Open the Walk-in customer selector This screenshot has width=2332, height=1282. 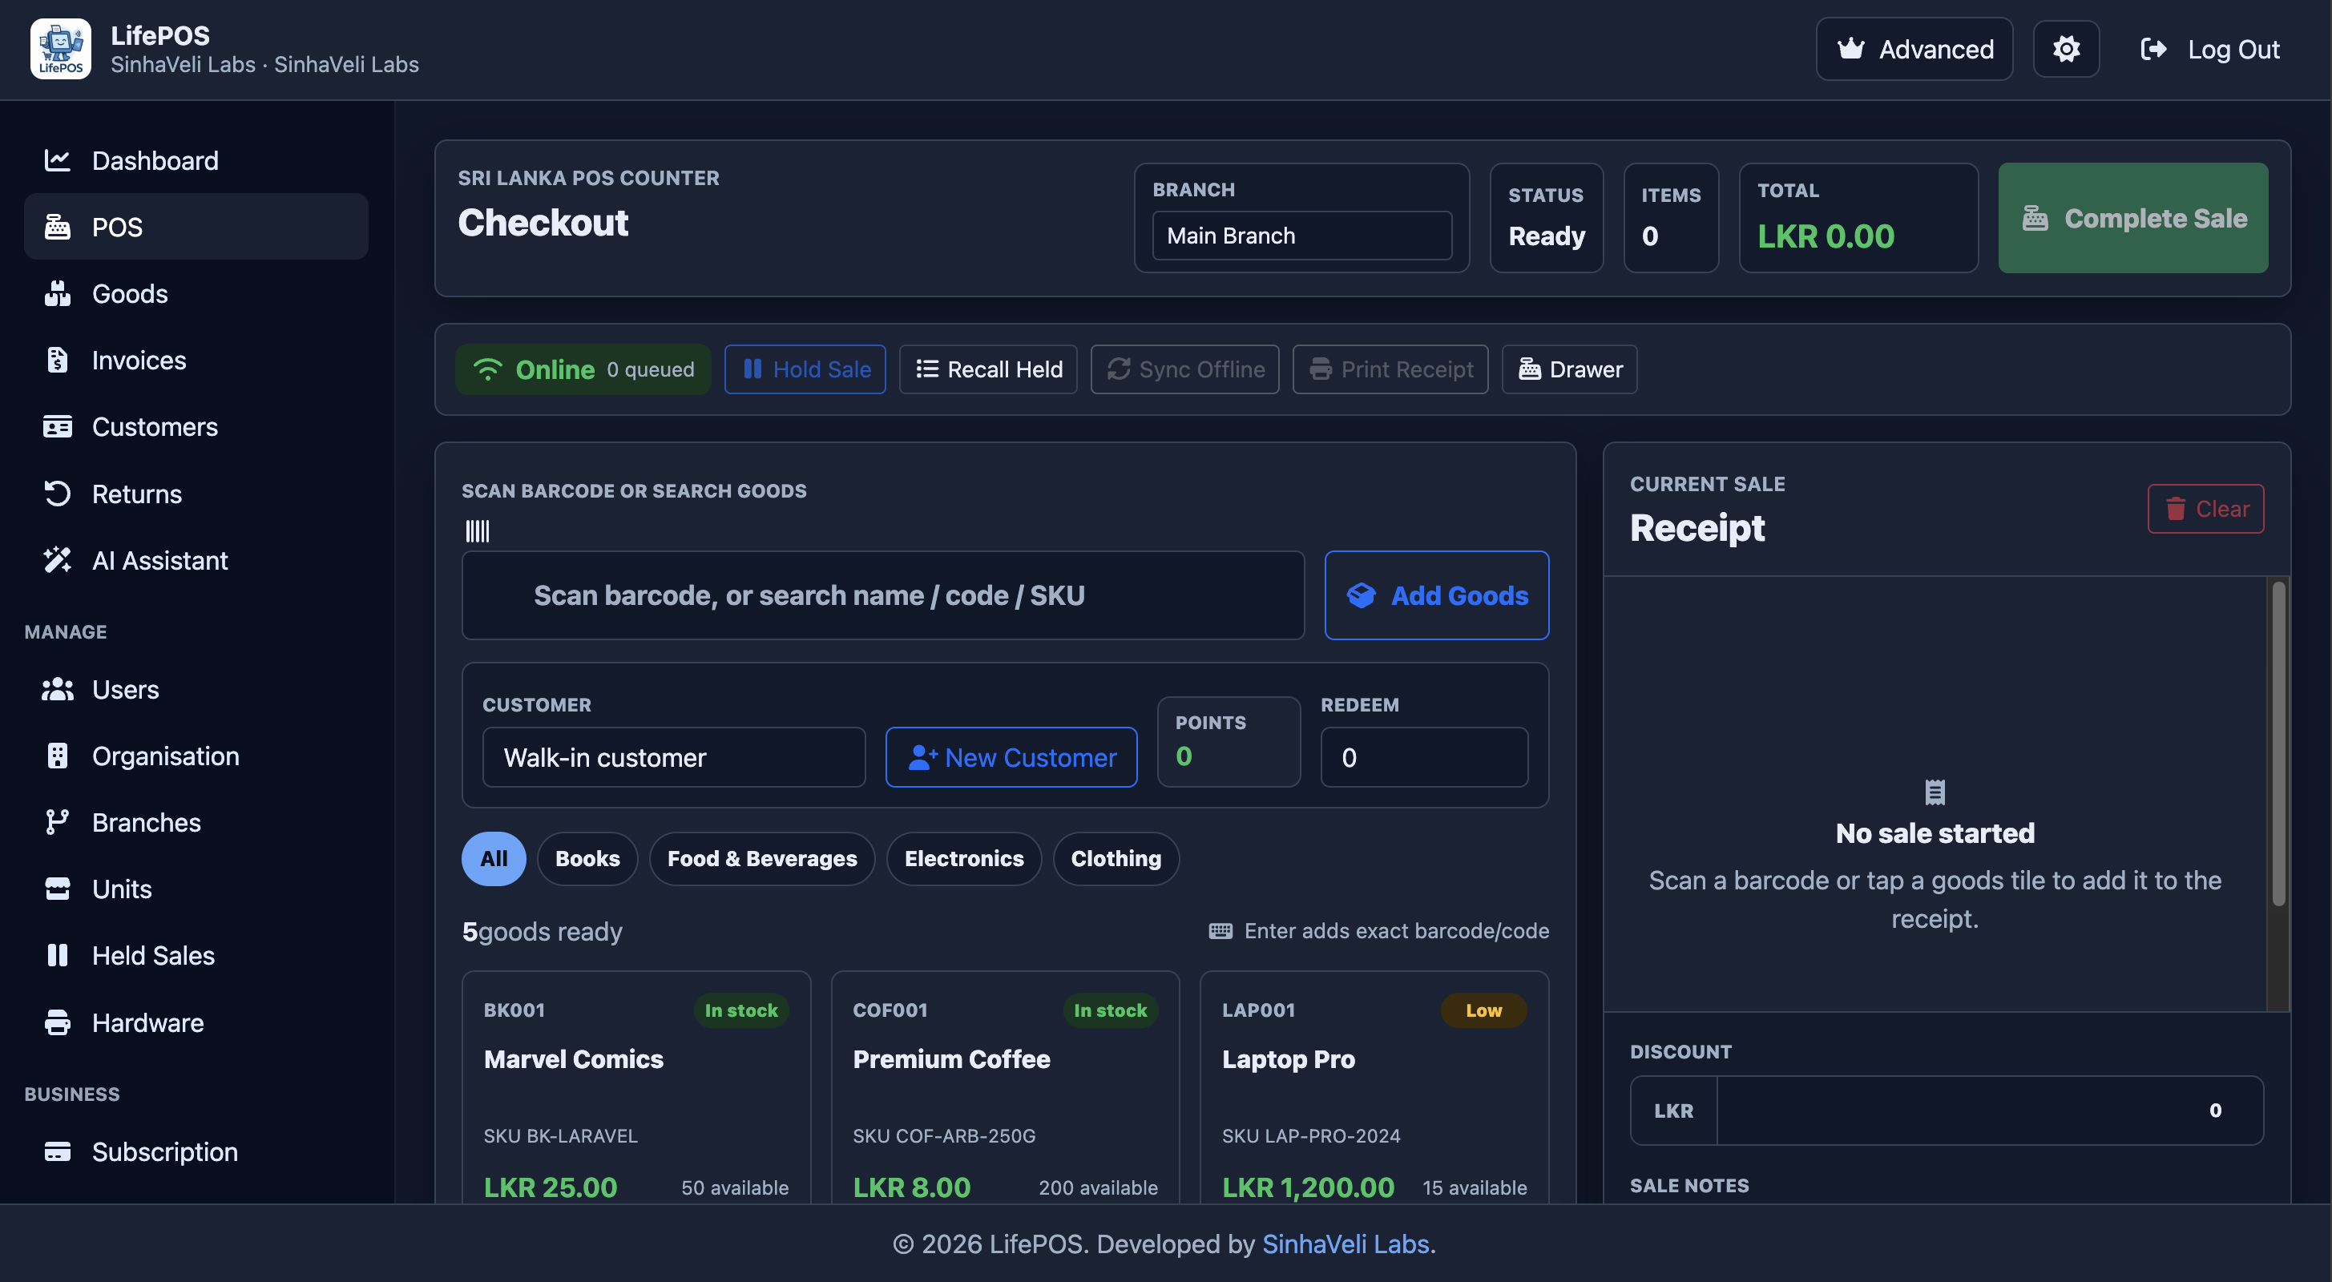[x=673, y=757]
